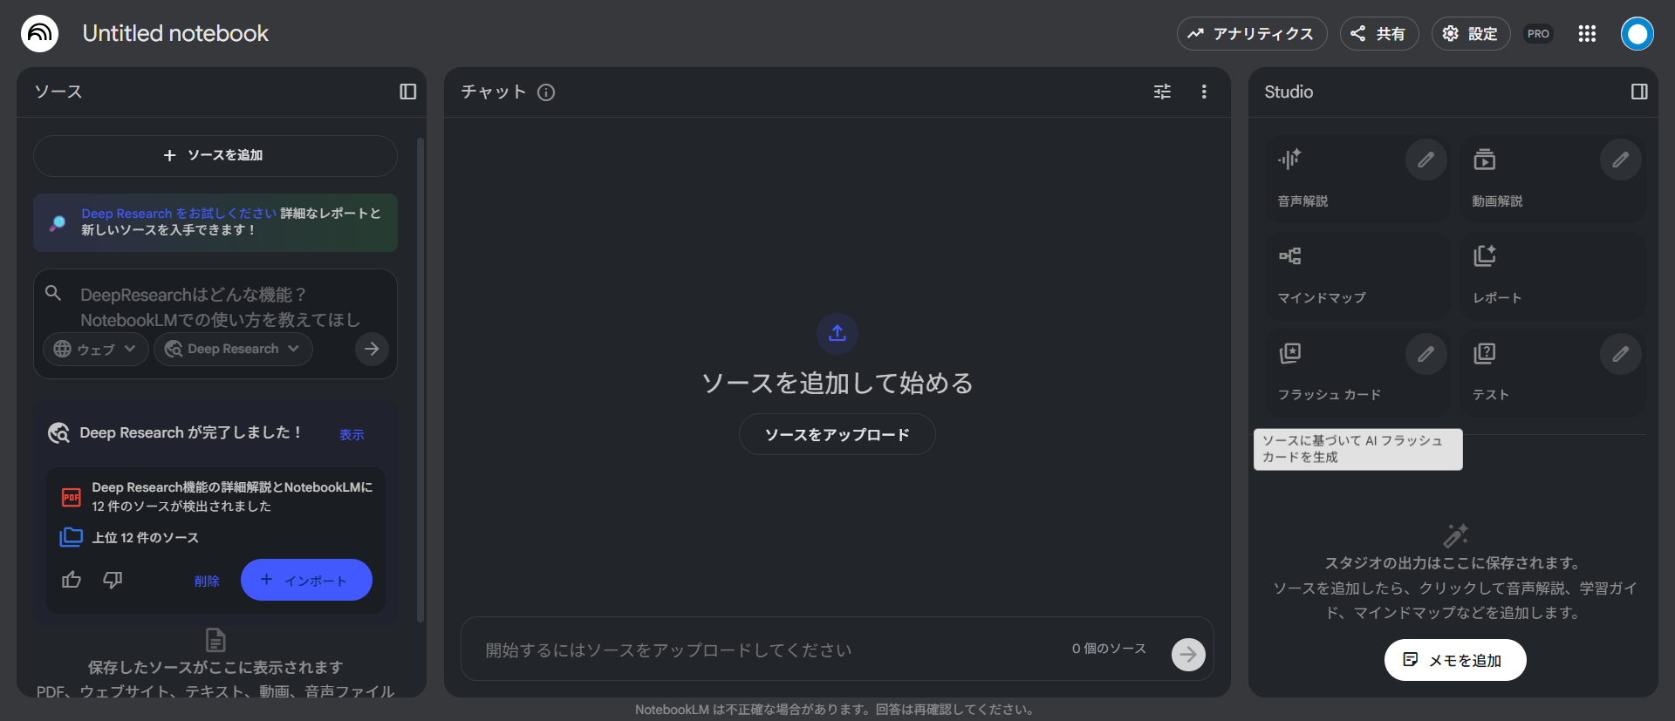Open the user account avatar menu
The image size is (1675, 721).
click(x=1637, y=33)
